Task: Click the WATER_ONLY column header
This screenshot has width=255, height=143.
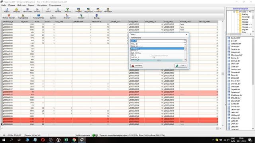Action: [x=189, y=21]
